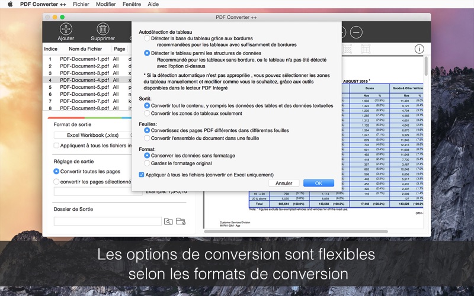Uncheck 'Appliquer à tous les fichiers' checkbox
Image resolution: width=474 pixels, height=296 pixels.
coord(141,175)
